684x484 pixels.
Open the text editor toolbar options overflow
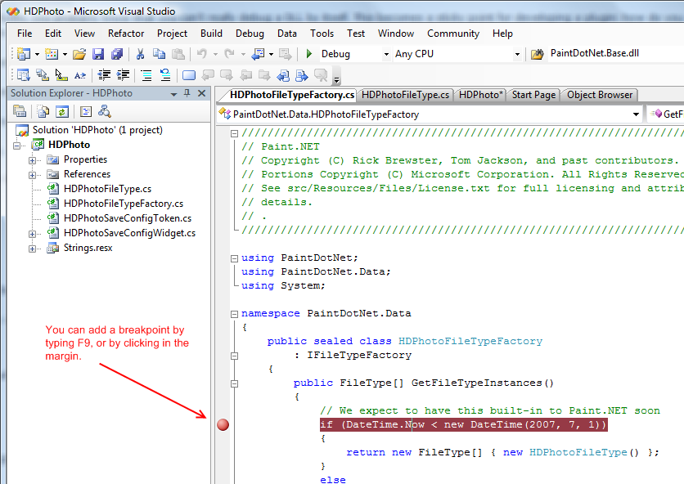[336, 77]
